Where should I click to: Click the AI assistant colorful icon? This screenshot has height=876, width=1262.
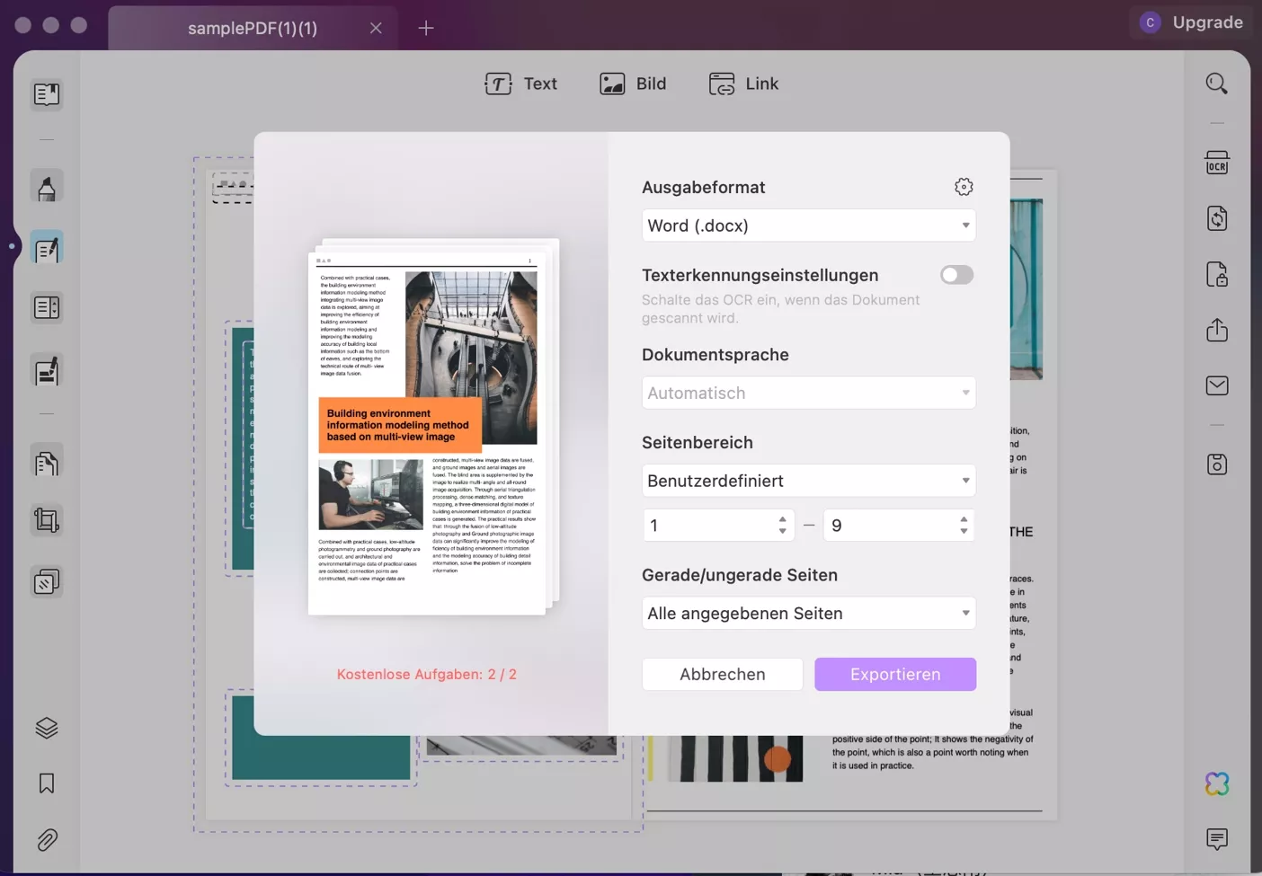click(1216, 784)
